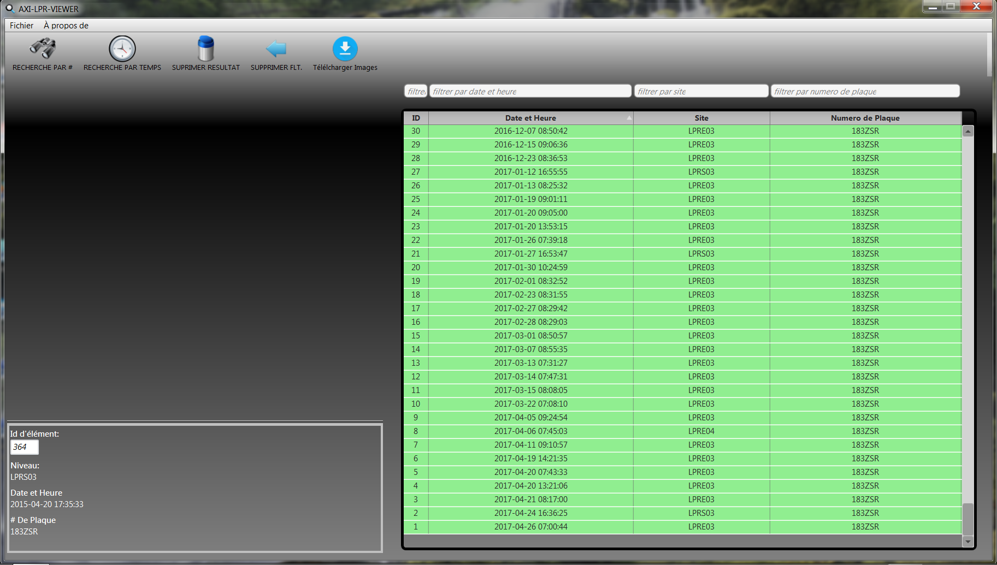
Task: Click LPRS03 site in row ID 21
Action: (x=701, y=254)
